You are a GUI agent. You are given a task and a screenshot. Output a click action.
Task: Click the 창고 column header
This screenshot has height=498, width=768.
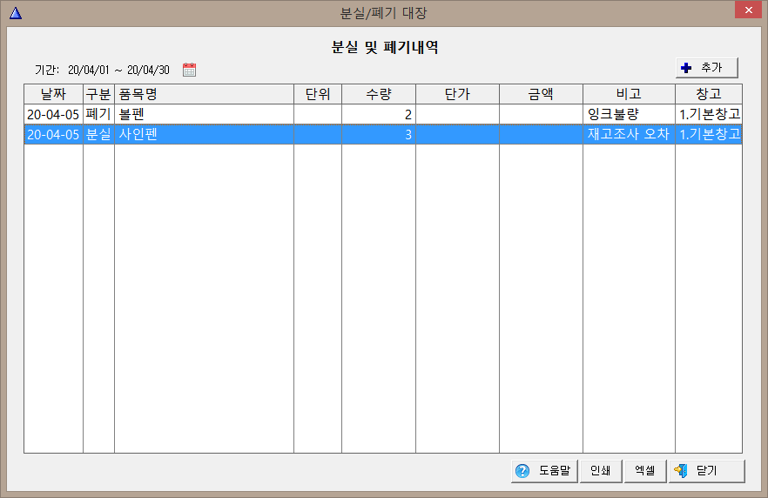coord(708,94)
